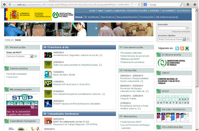The height and width of the screenshot is (131, 199).
Task: Click the page vertical scrollbar
Action: coord(197,48)
